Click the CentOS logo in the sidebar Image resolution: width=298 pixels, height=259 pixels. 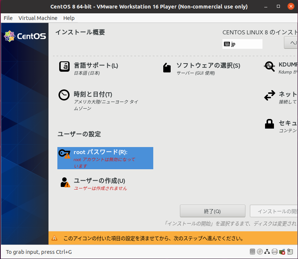point(24,36)
